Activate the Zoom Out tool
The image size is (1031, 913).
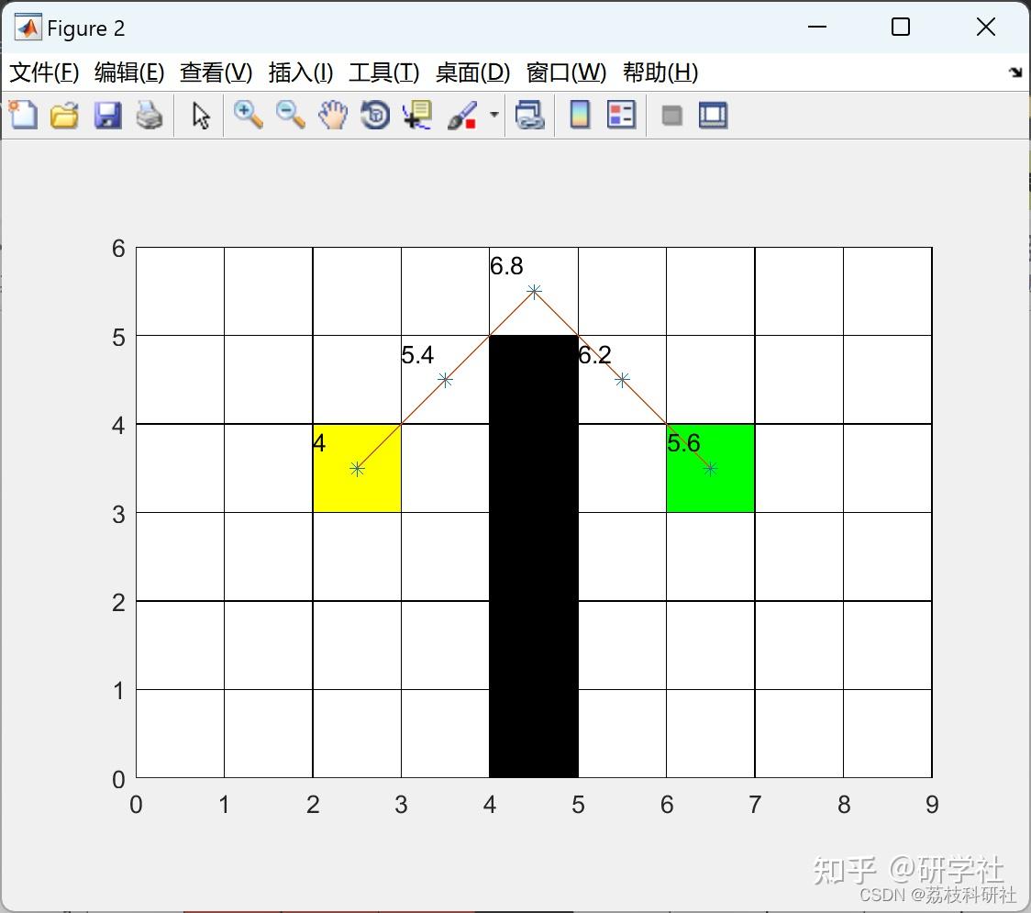[x=290, y=115]
